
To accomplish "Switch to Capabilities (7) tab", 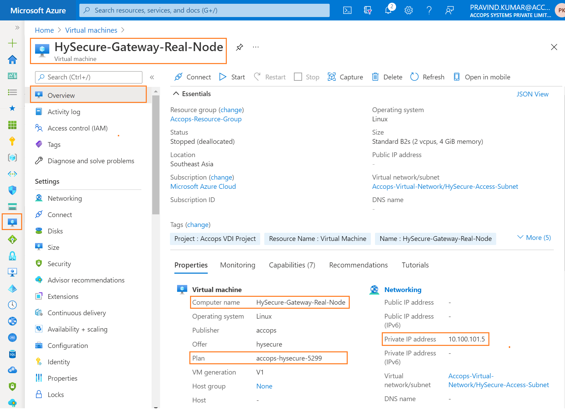I will click(x=292, y=265).
